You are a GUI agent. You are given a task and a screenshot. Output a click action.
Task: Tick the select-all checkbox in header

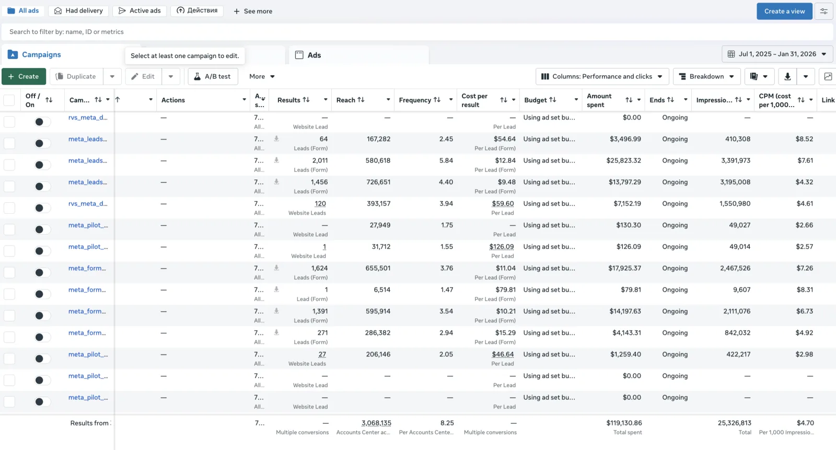point(9,100)
